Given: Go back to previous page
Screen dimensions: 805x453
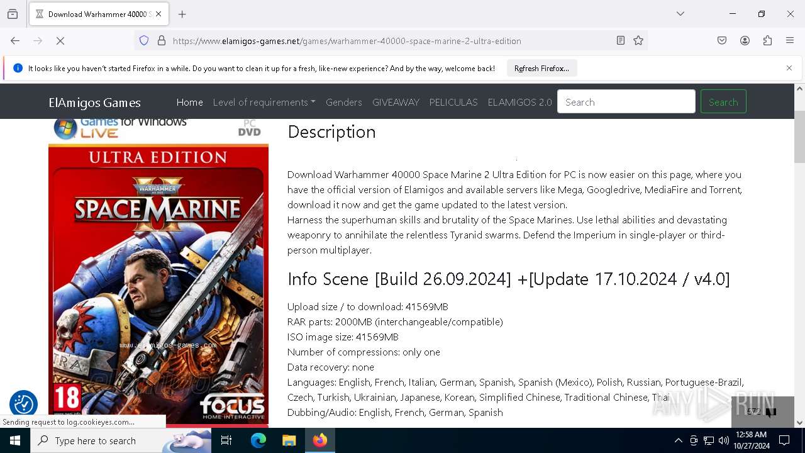Looking at the screenshot, I should coord(15,41).
